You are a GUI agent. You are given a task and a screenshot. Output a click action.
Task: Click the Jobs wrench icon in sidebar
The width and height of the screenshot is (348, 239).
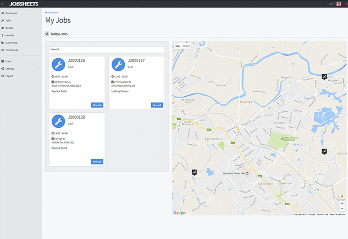pos(3,20)
